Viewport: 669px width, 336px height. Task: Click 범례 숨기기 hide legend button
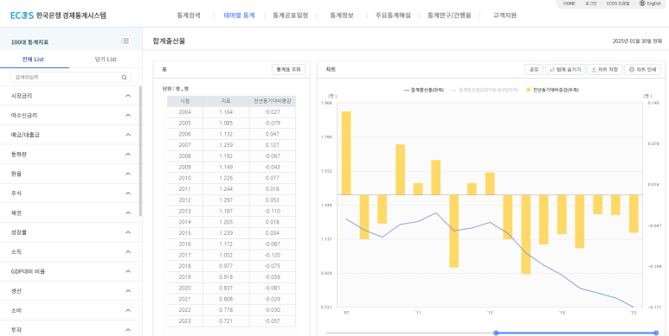click(x=565, y=69)
